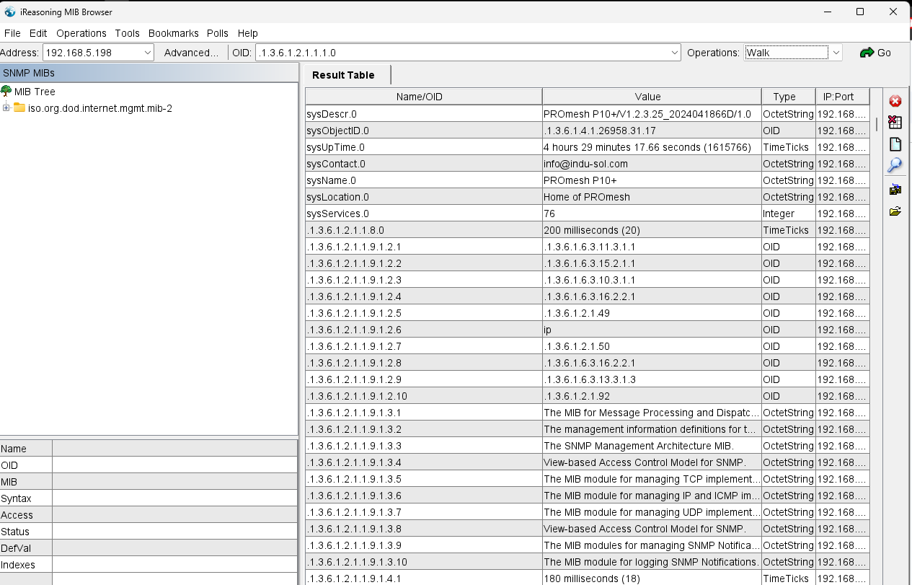
Task: Click the result table vertical scrollbar thumb
Action: click(877, 124)
